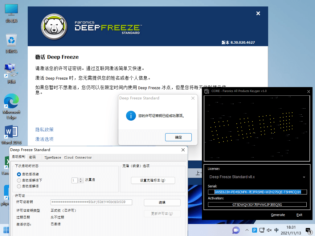The width and height of the screenshot is (315, 236).
Task: Click Exit in the keygen
Action: coord(299,215)
